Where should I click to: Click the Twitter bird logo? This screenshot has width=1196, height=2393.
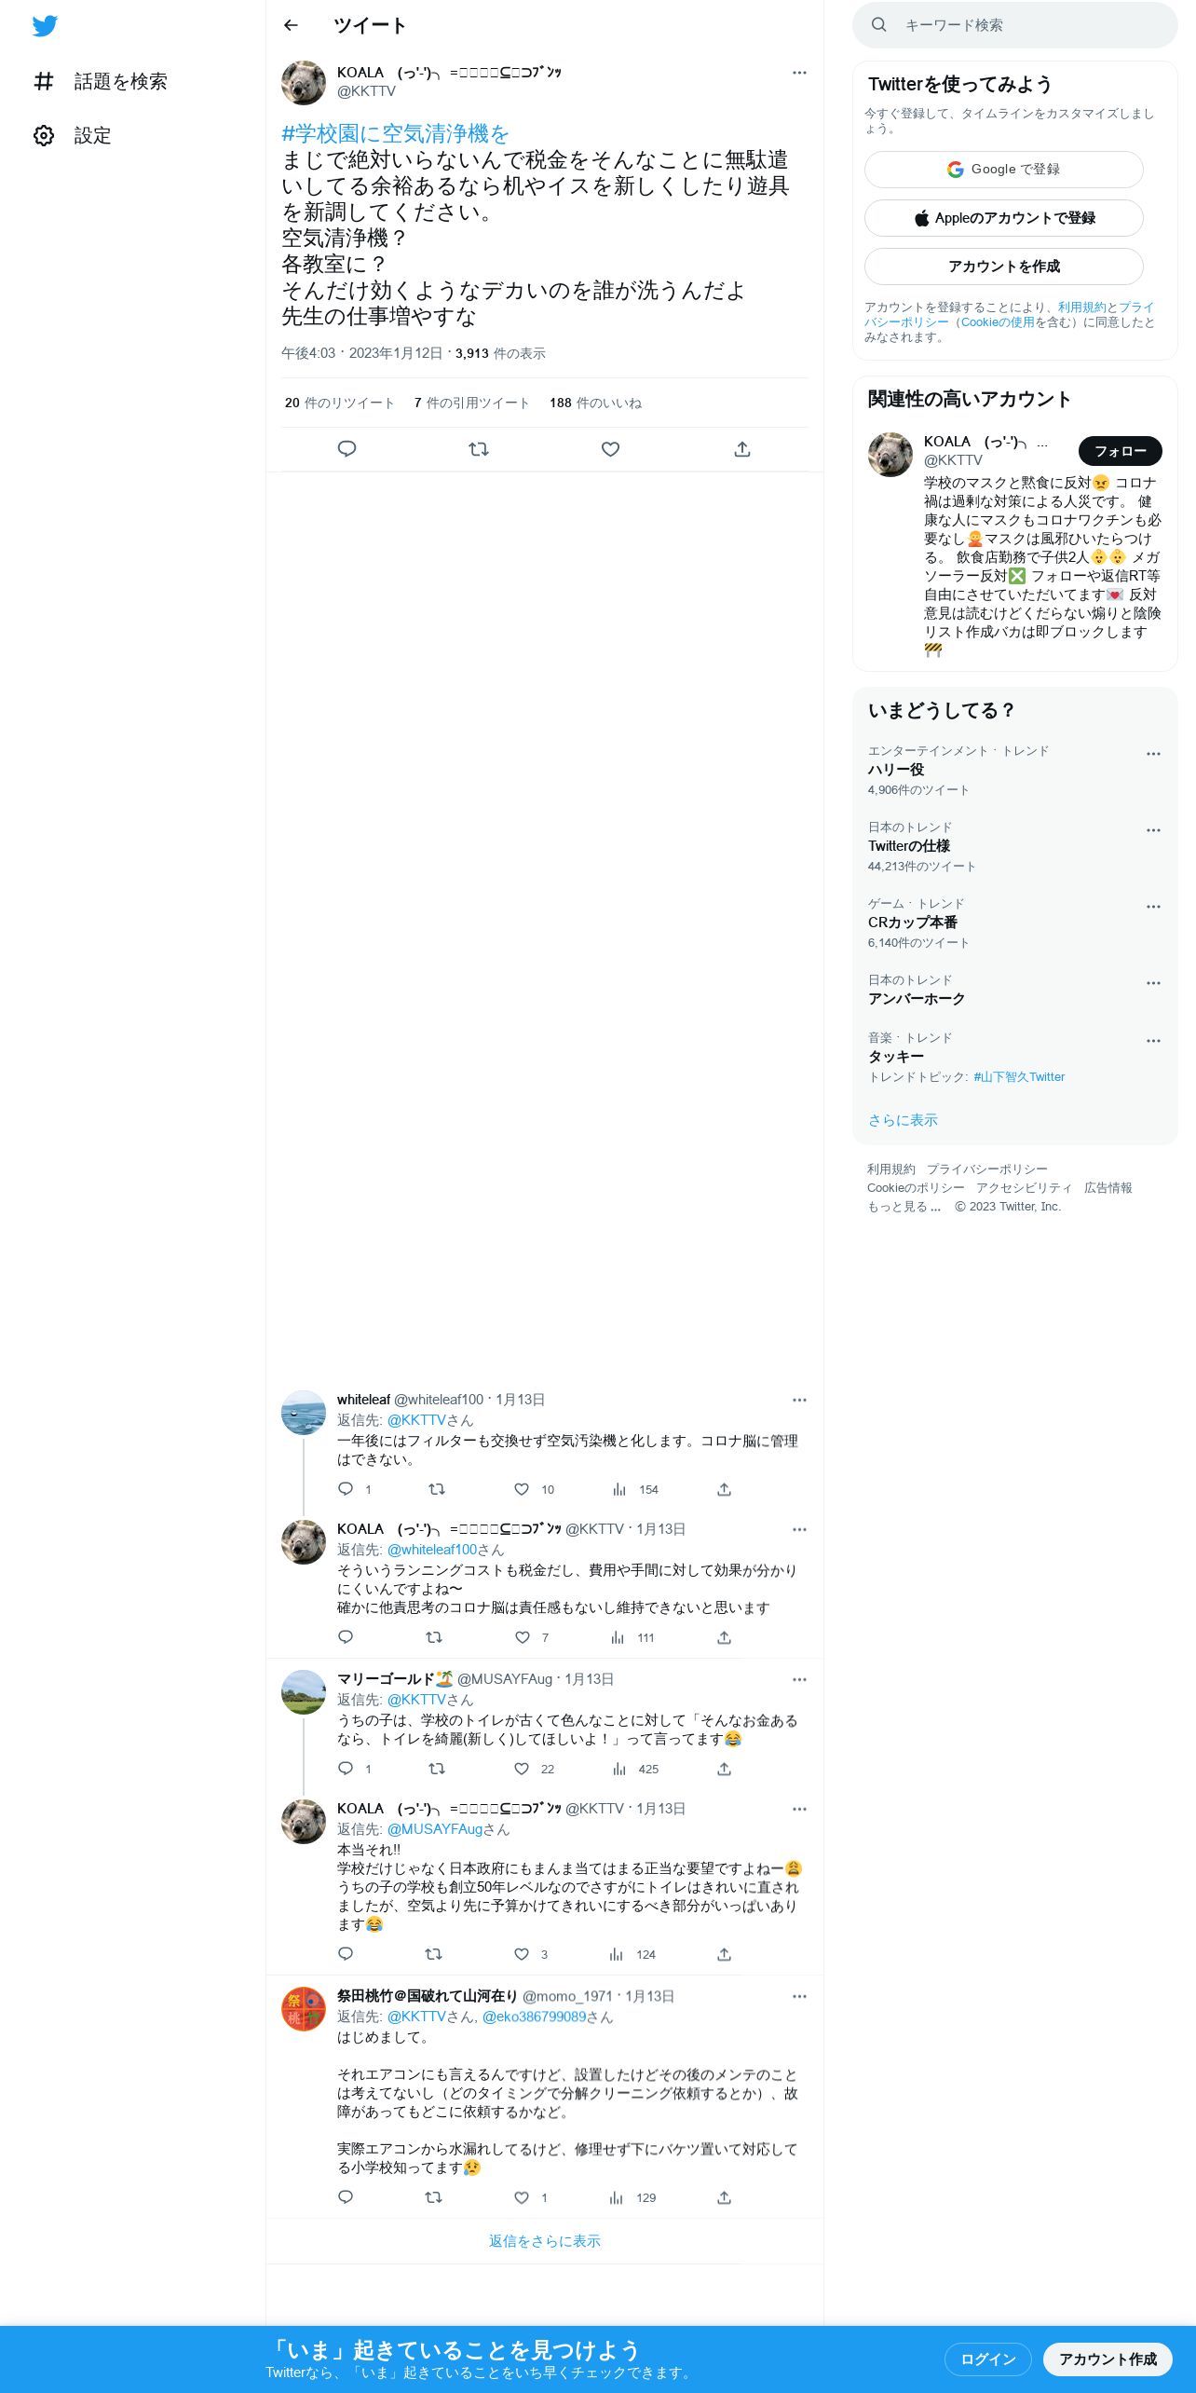pos(45,26)
